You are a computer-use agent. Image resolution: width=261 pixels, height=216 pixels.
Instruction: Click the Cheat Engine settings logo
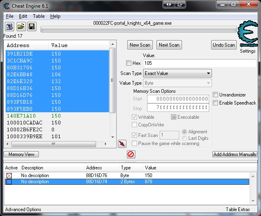247,36
